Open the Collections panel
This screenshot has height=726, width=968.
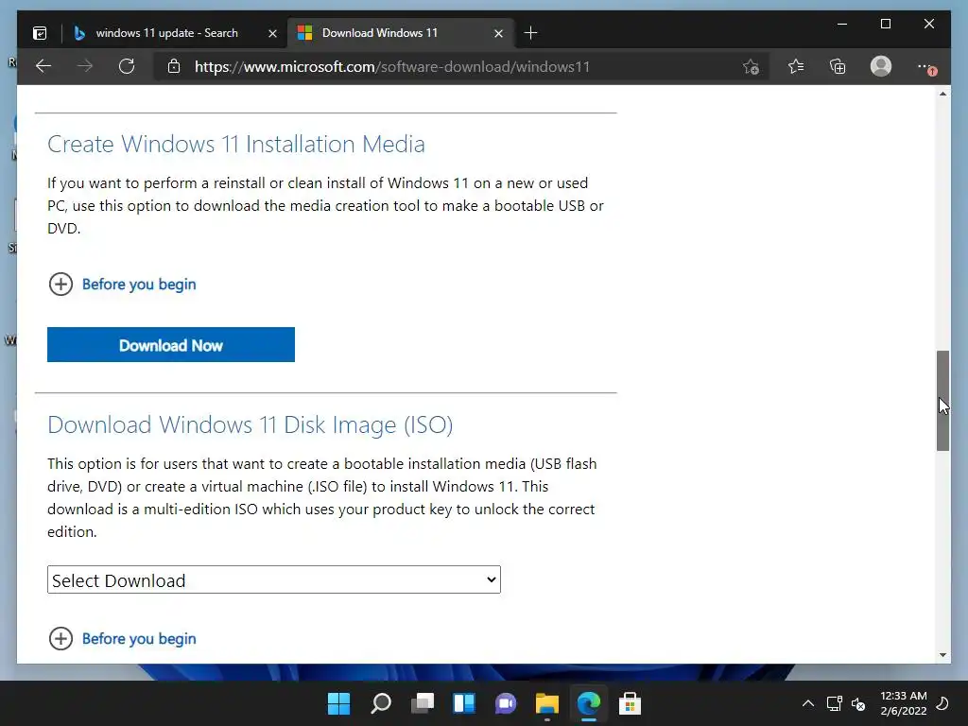point(838,66)
